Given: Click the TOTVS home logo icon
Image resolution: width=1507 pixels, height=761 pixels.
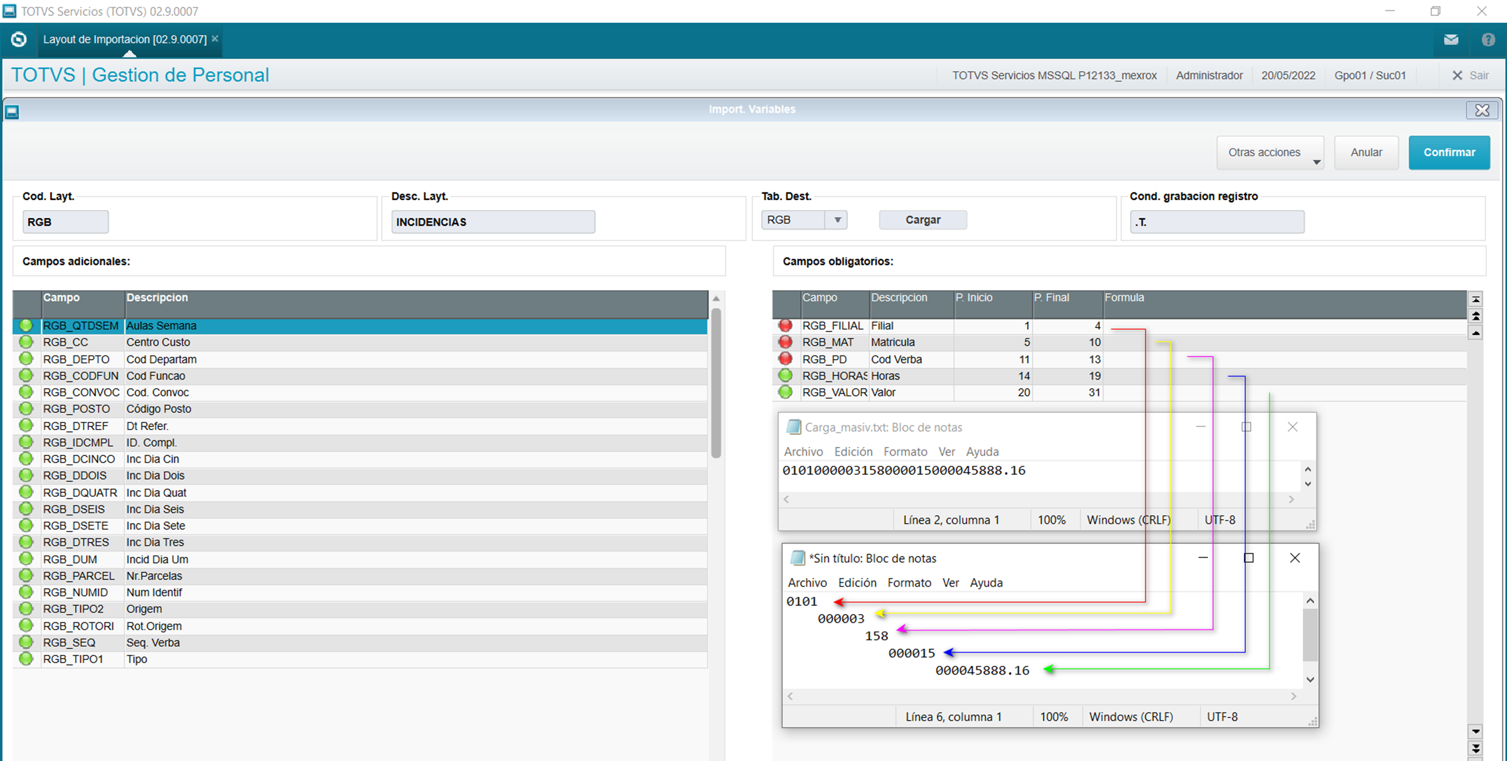Looking at the screenshot, I should 19,39.
